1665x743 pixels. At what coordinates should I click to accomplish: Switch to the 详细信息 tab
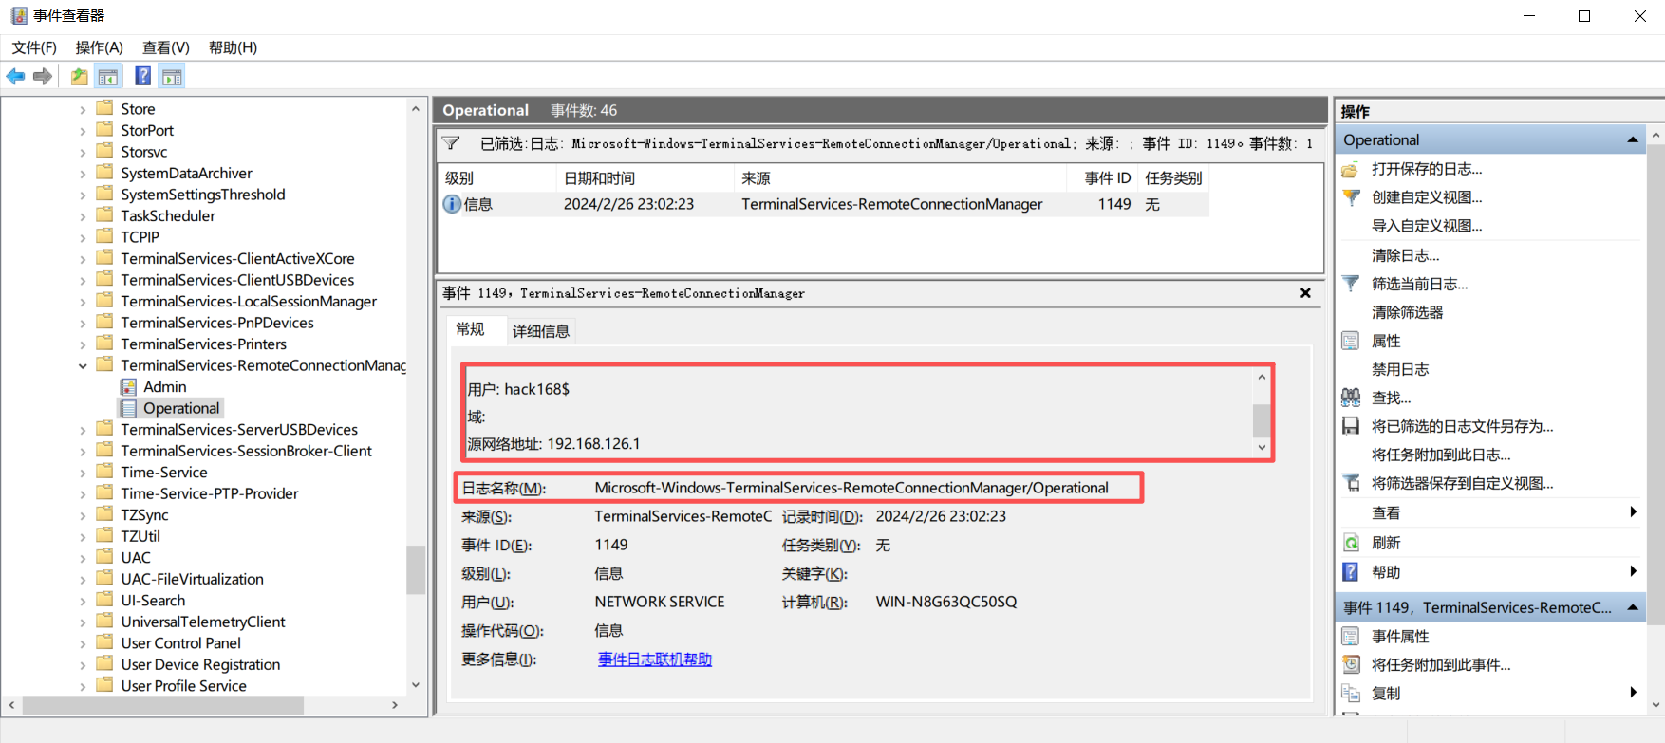[541, 331]
